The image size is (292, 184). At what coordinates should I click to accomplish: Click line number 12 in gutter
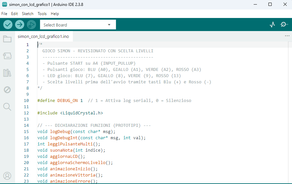(x=26, y=113)
